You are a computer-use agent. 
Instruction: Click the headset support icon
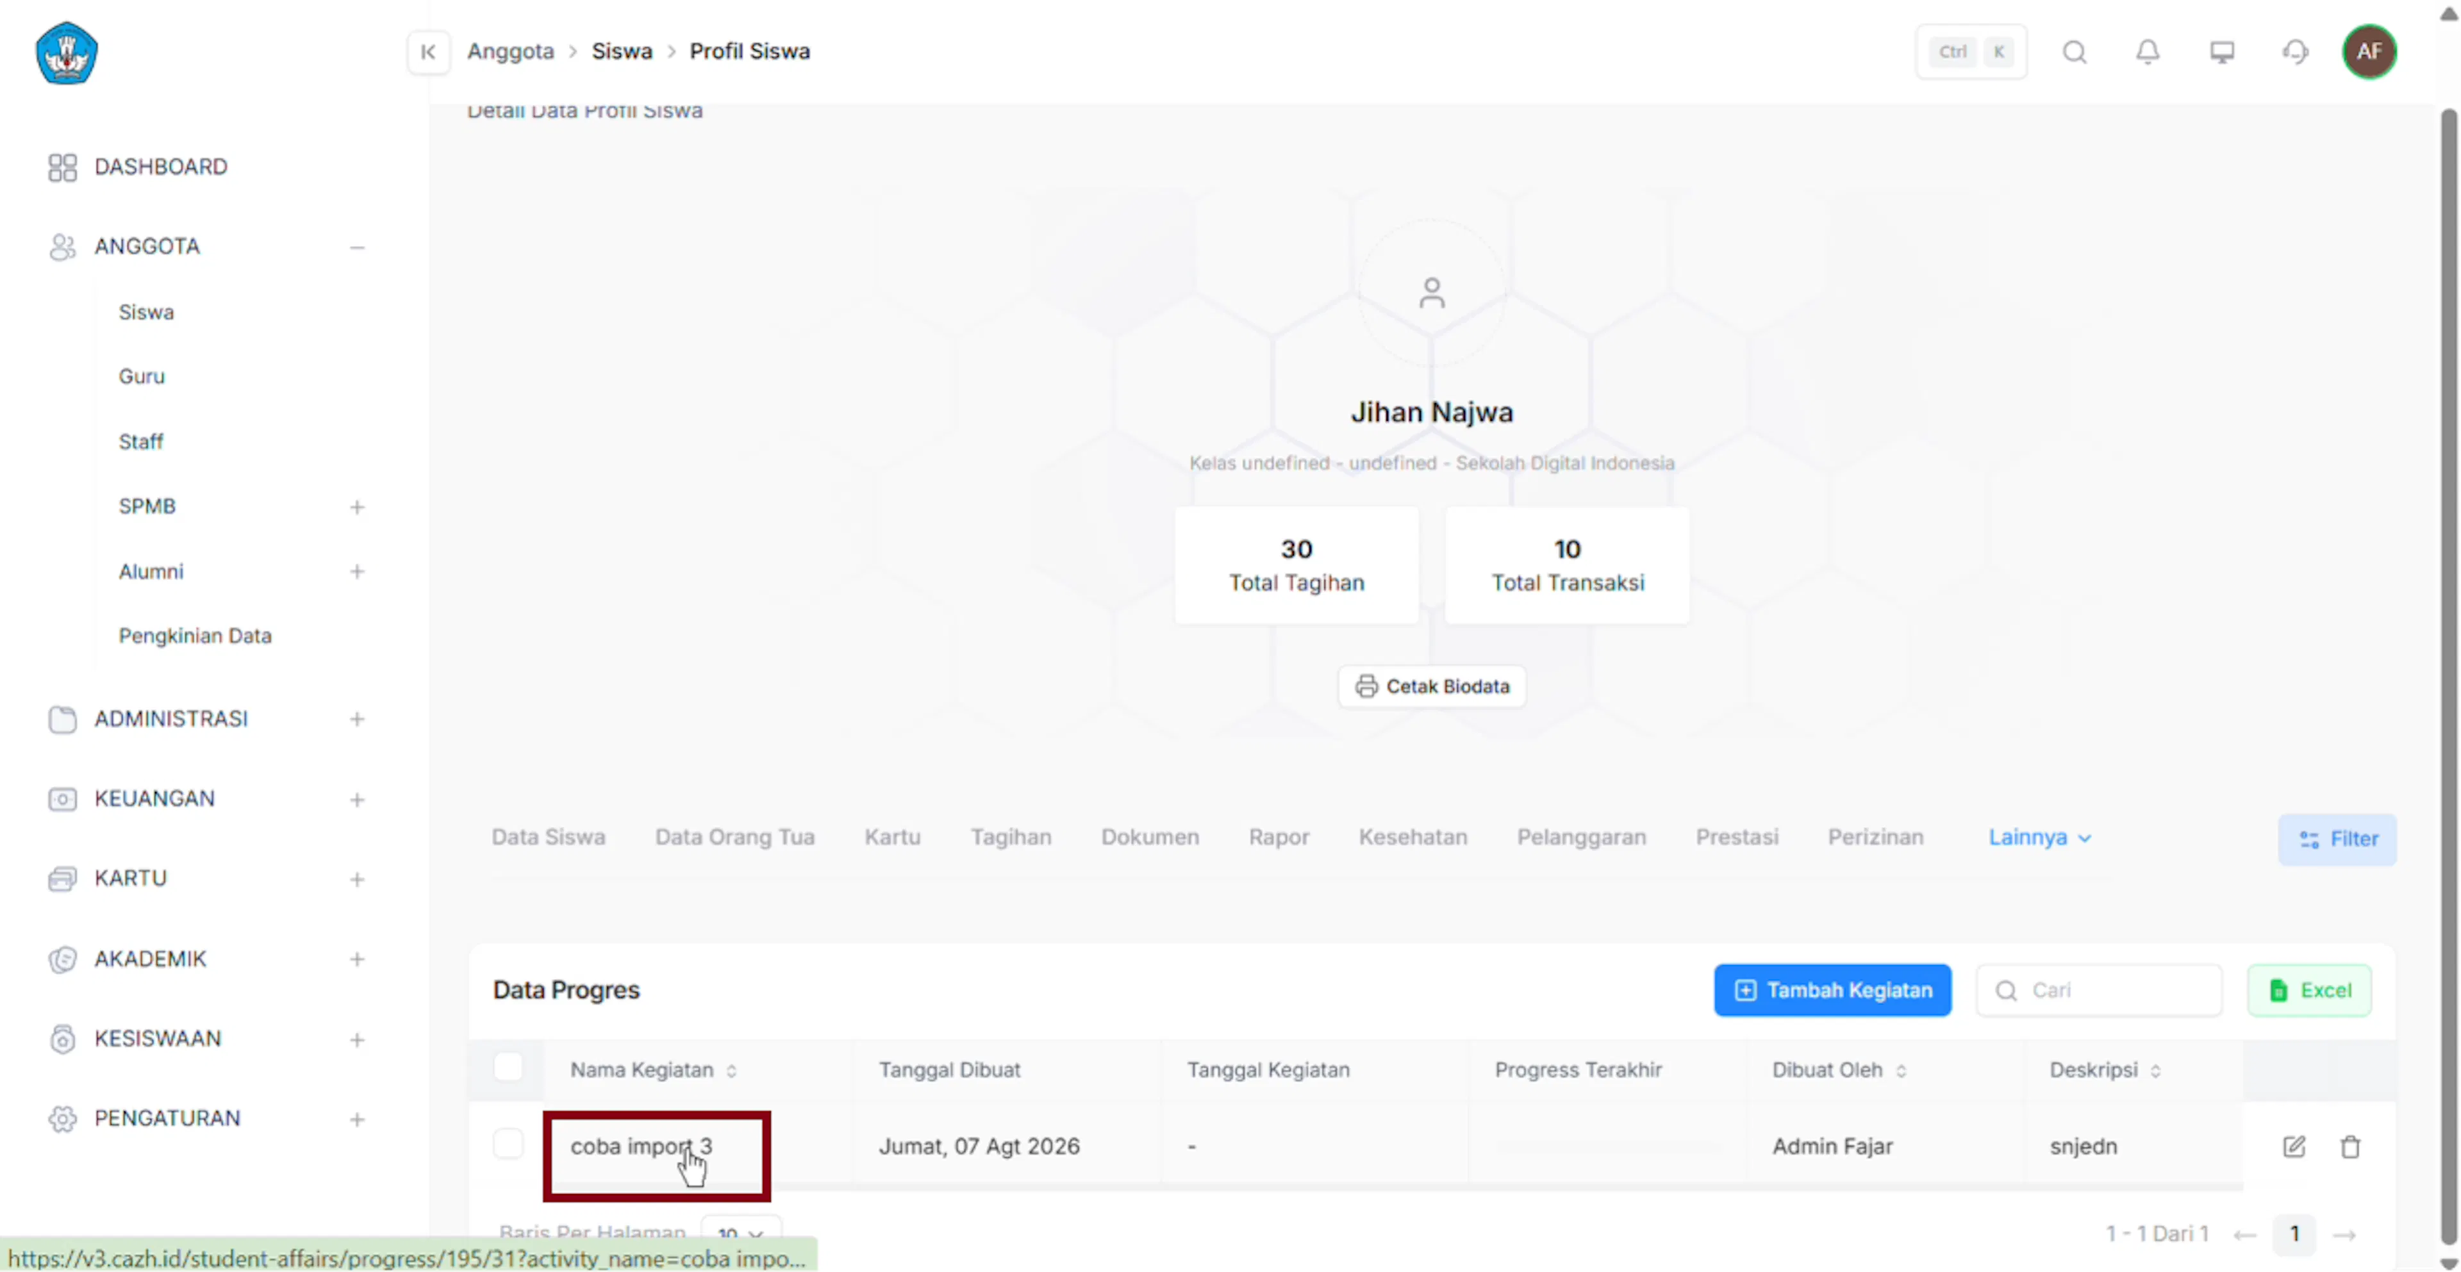point(2295,51)
